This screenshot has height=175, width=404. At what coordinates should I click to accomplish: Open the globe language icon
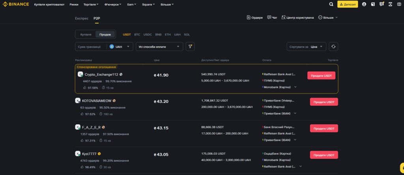(399, 4)
